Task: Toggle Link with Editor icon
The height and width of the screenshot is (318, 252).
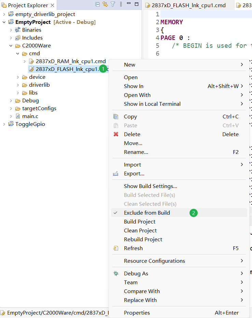Action: pyautogui.click(x=105, y=5)
